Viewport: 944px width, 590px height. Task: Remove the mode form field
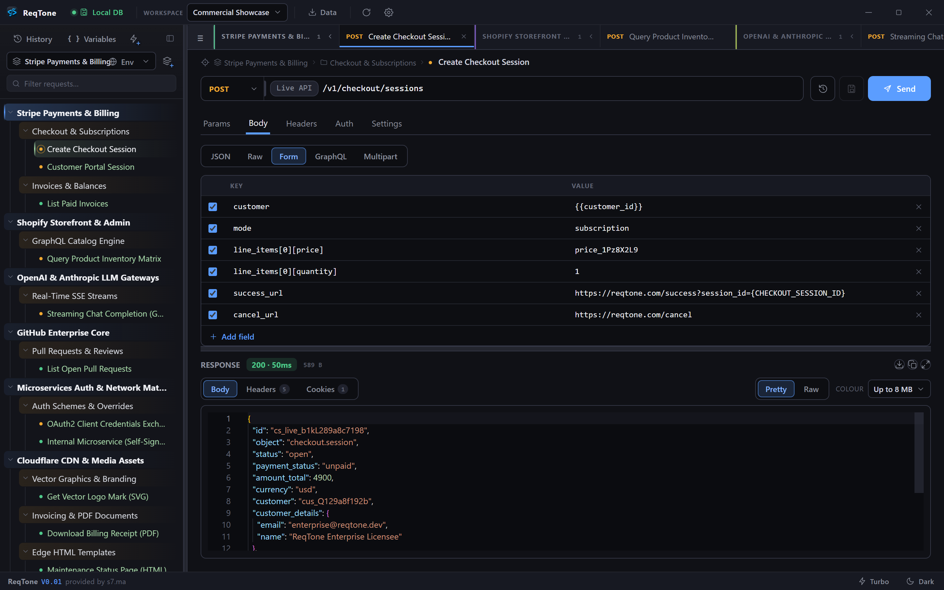[919, 228]
